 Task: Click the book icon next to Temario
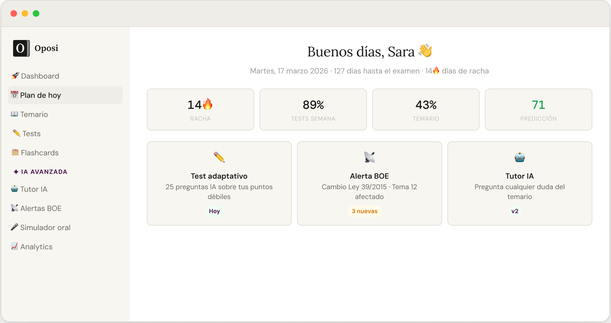pyautogui.click(x=14, y=114)
